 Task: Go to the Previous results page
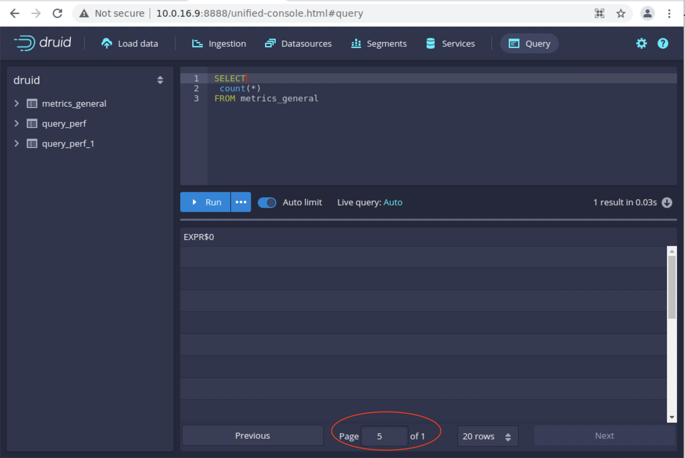253,436
